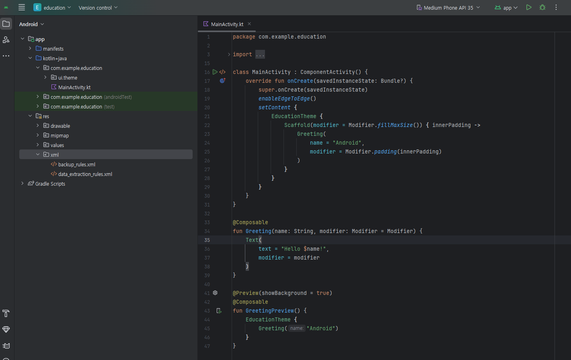Open the main hamburger menu
571x360 pixels.
pyautogui.click(x=22, y=7)
